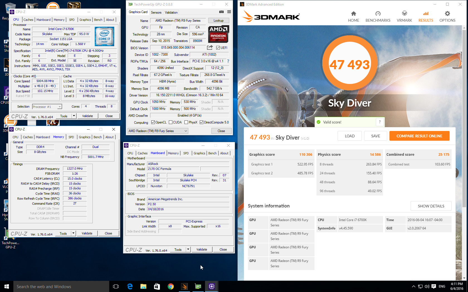This screenshot has width=468, height=292.
Task: Click the Lookup button in GPU-Z
Action: [218, 21]
